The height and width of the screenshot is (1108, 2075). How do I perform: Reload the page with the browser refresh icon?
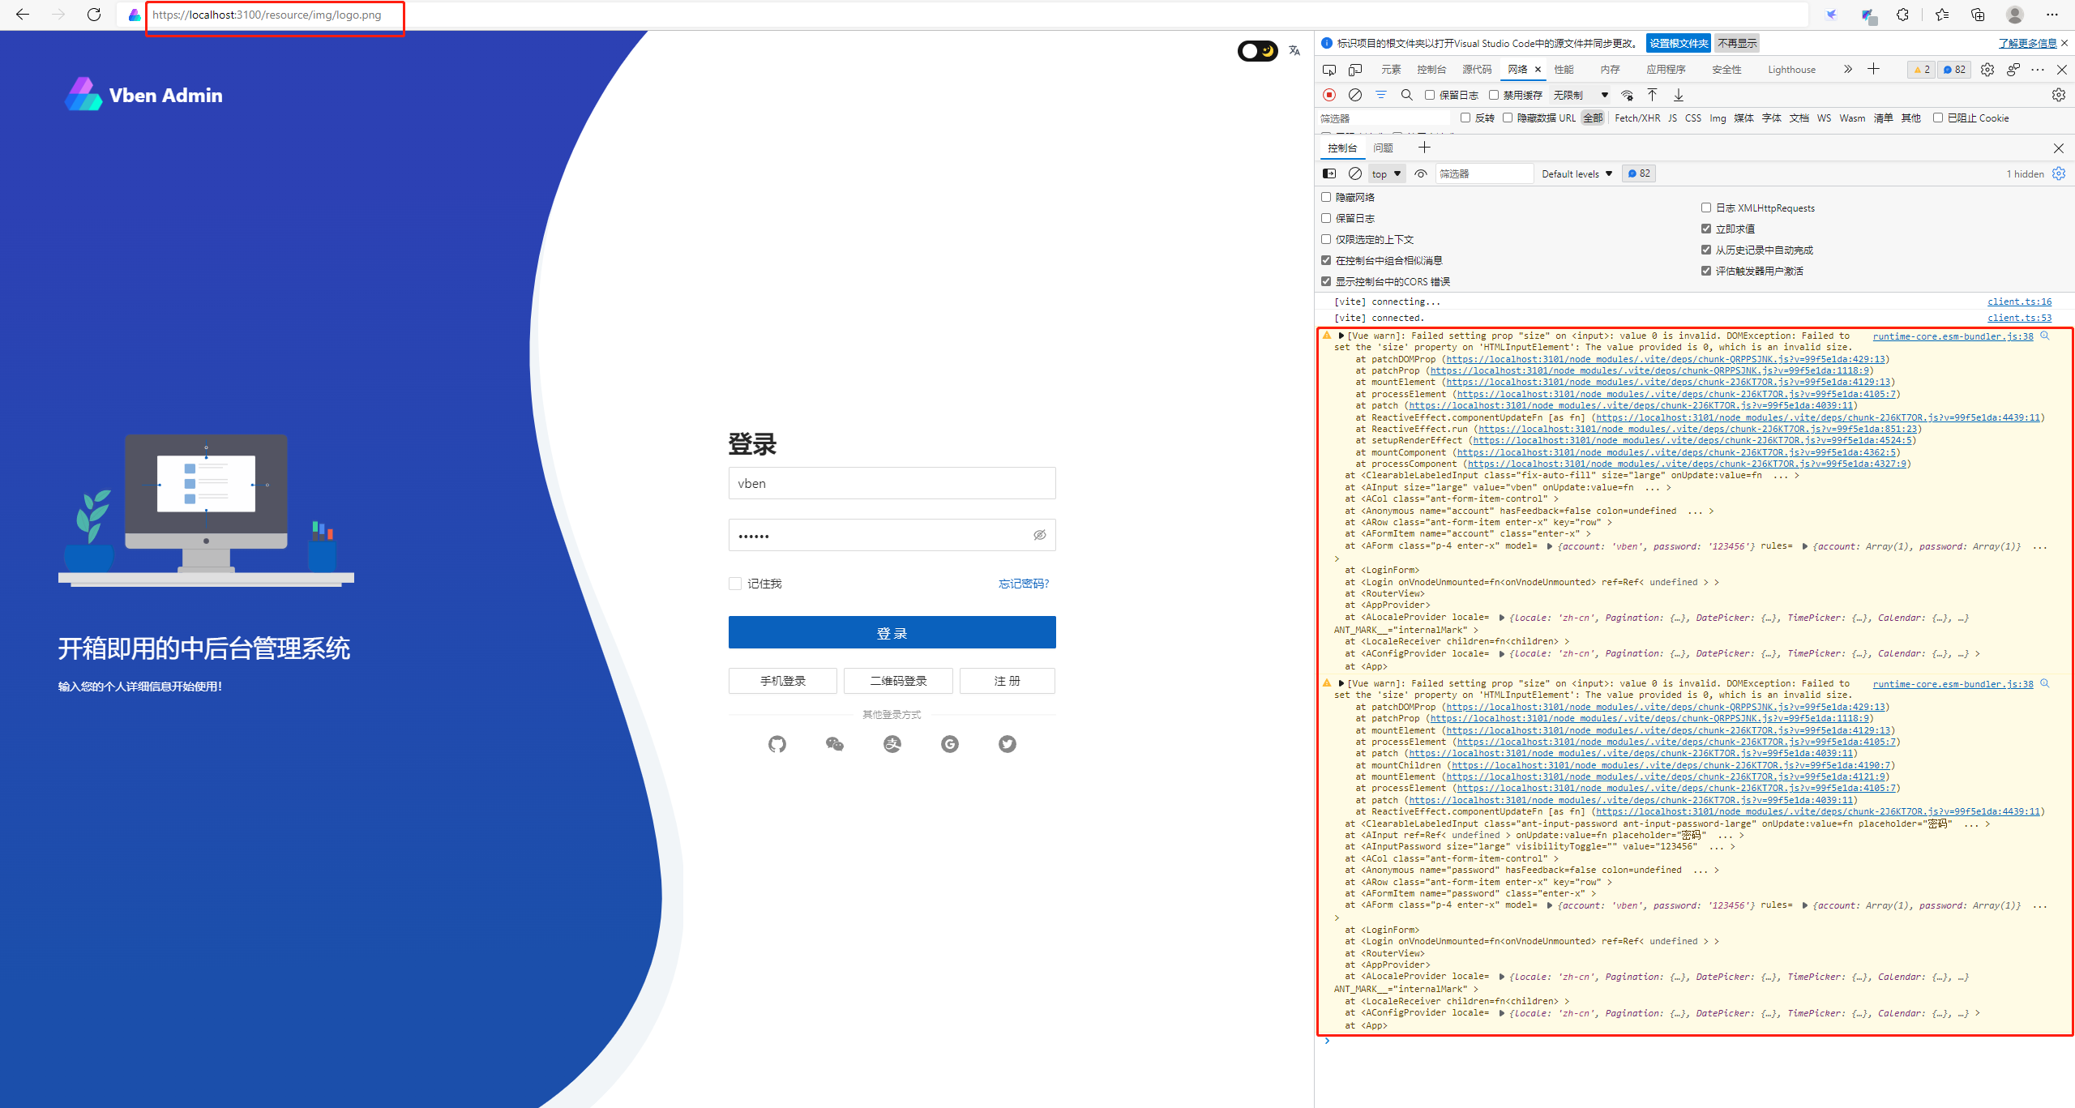tap(94, 15)
